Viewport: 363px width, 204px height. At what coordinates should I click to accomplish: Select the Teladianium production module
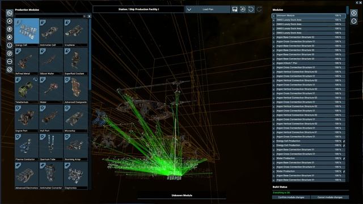point(27,90)
